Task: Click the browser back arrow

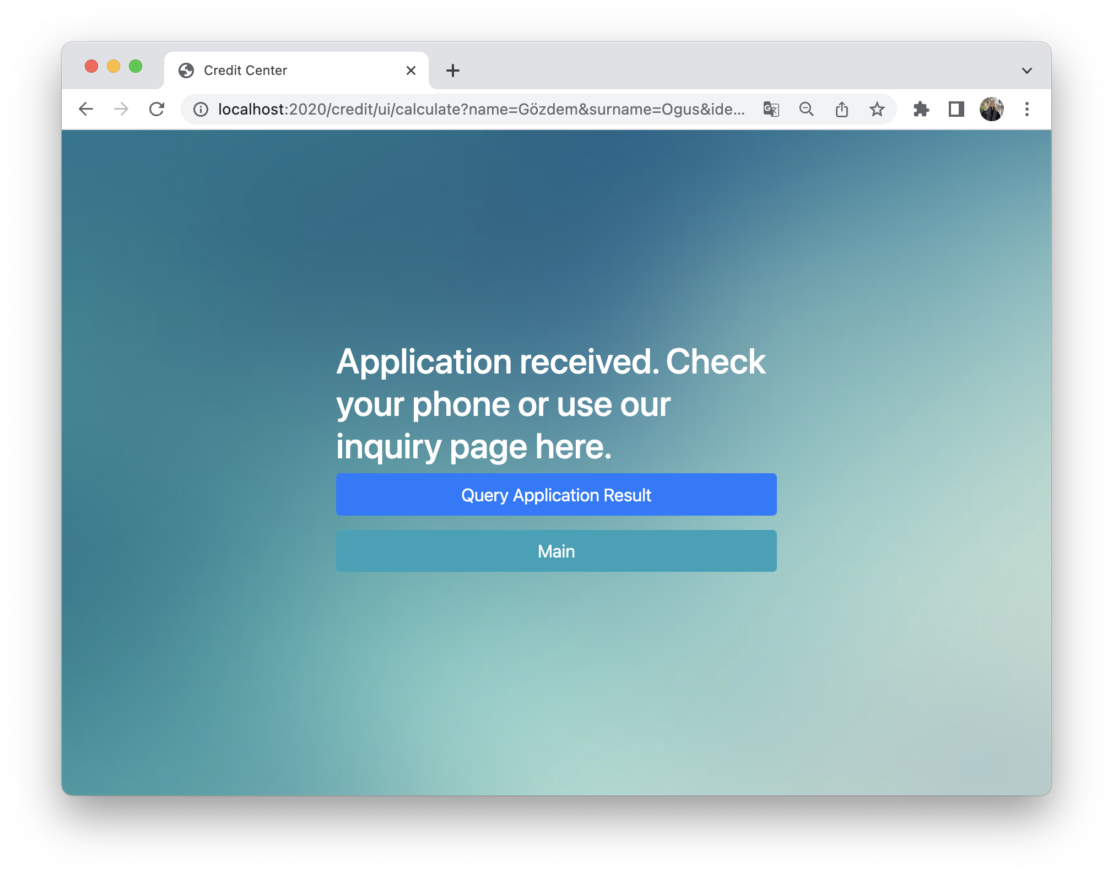Action: 86,109
